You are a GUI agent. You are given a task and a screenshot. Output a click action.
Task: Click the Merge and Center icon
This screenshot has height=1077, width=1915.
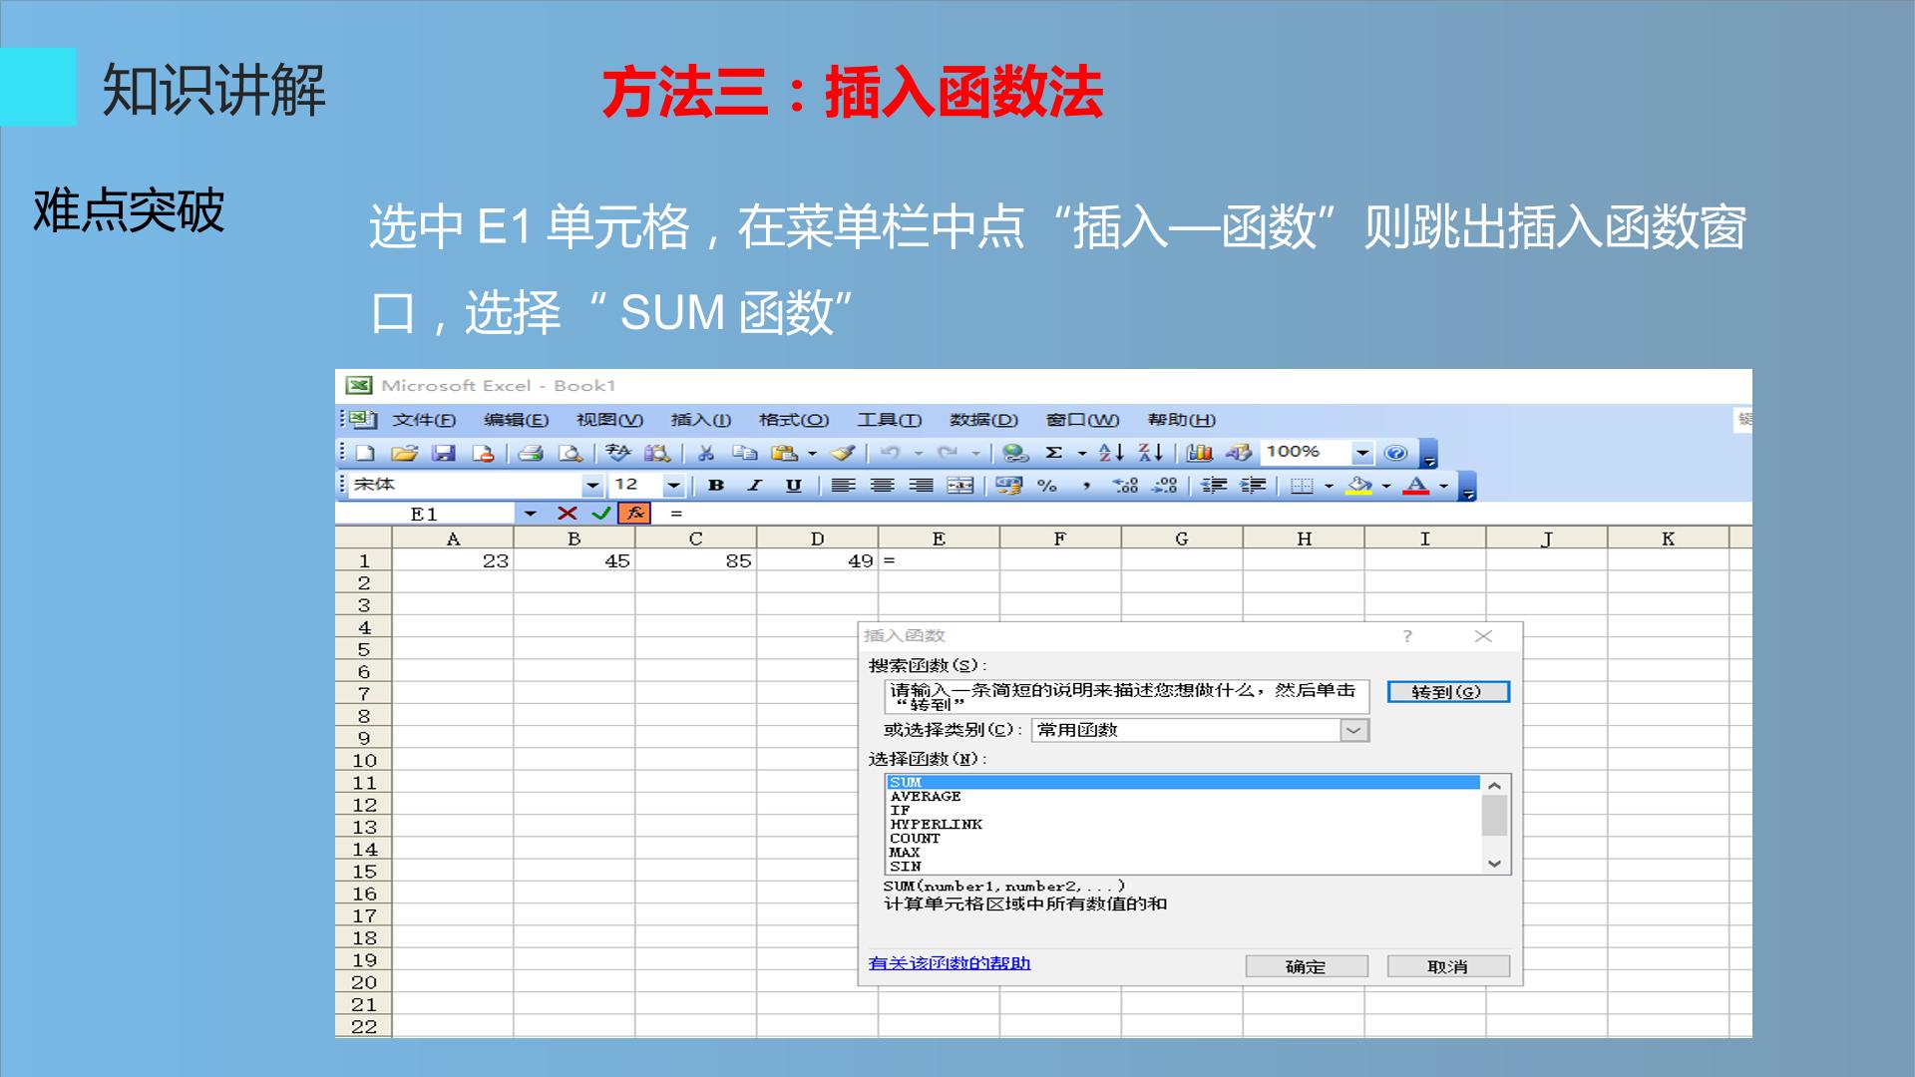click(x=960, y=486)
